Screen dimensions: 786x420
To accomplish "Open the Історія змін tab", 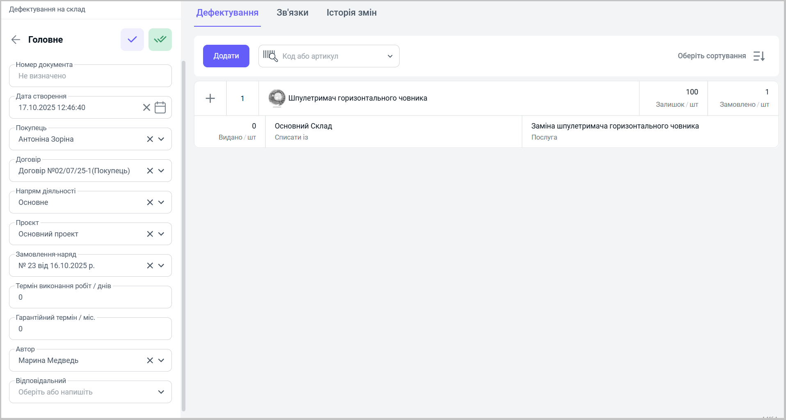I will pyautogui.click(x=351, y=13).
